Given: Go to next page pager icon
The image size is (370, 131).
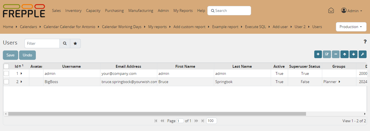Looking at the screenshot, I should coord(196,121).
